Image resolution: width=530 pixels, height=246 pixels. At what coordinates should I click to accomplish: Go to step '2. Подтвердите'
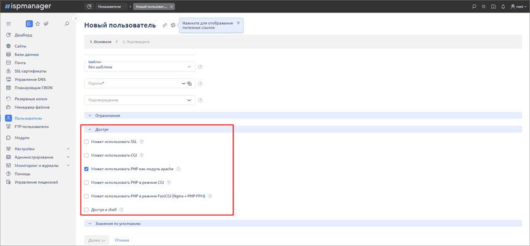136,42
